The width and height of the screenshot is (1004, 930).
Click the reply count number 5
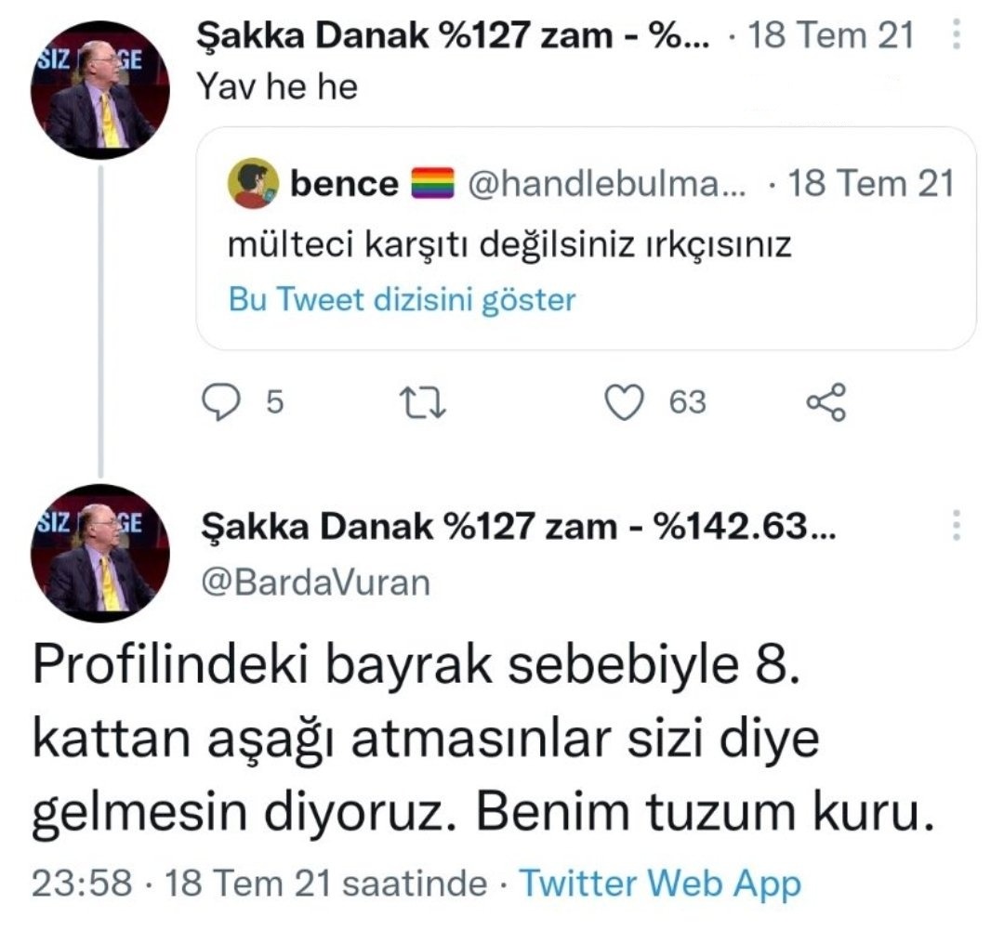(x=274, y=403)
